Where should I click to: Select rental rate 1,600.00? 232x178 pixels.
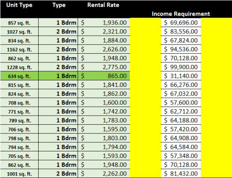104,103
